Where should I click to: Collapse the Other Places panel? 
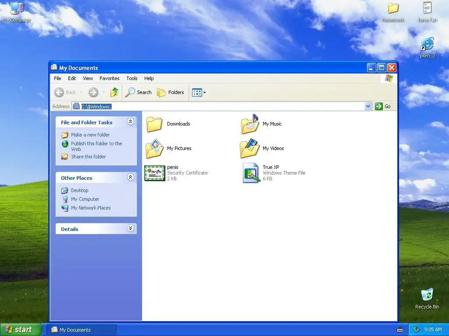point(130,177)
